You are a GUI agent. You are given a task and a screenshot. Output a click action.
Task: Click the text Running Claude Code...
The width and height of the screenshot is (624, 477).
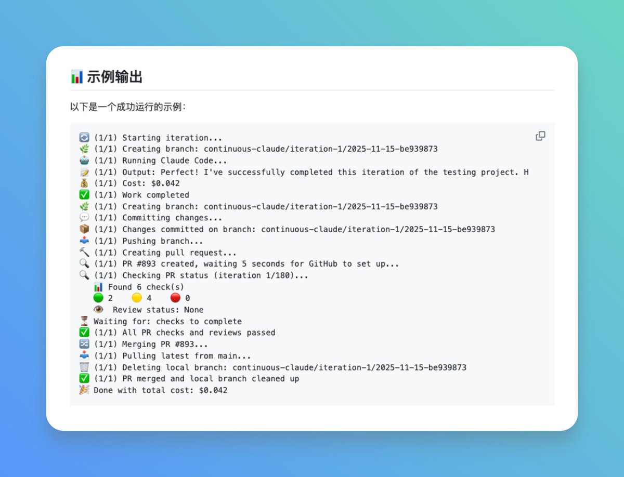[175, 161]
